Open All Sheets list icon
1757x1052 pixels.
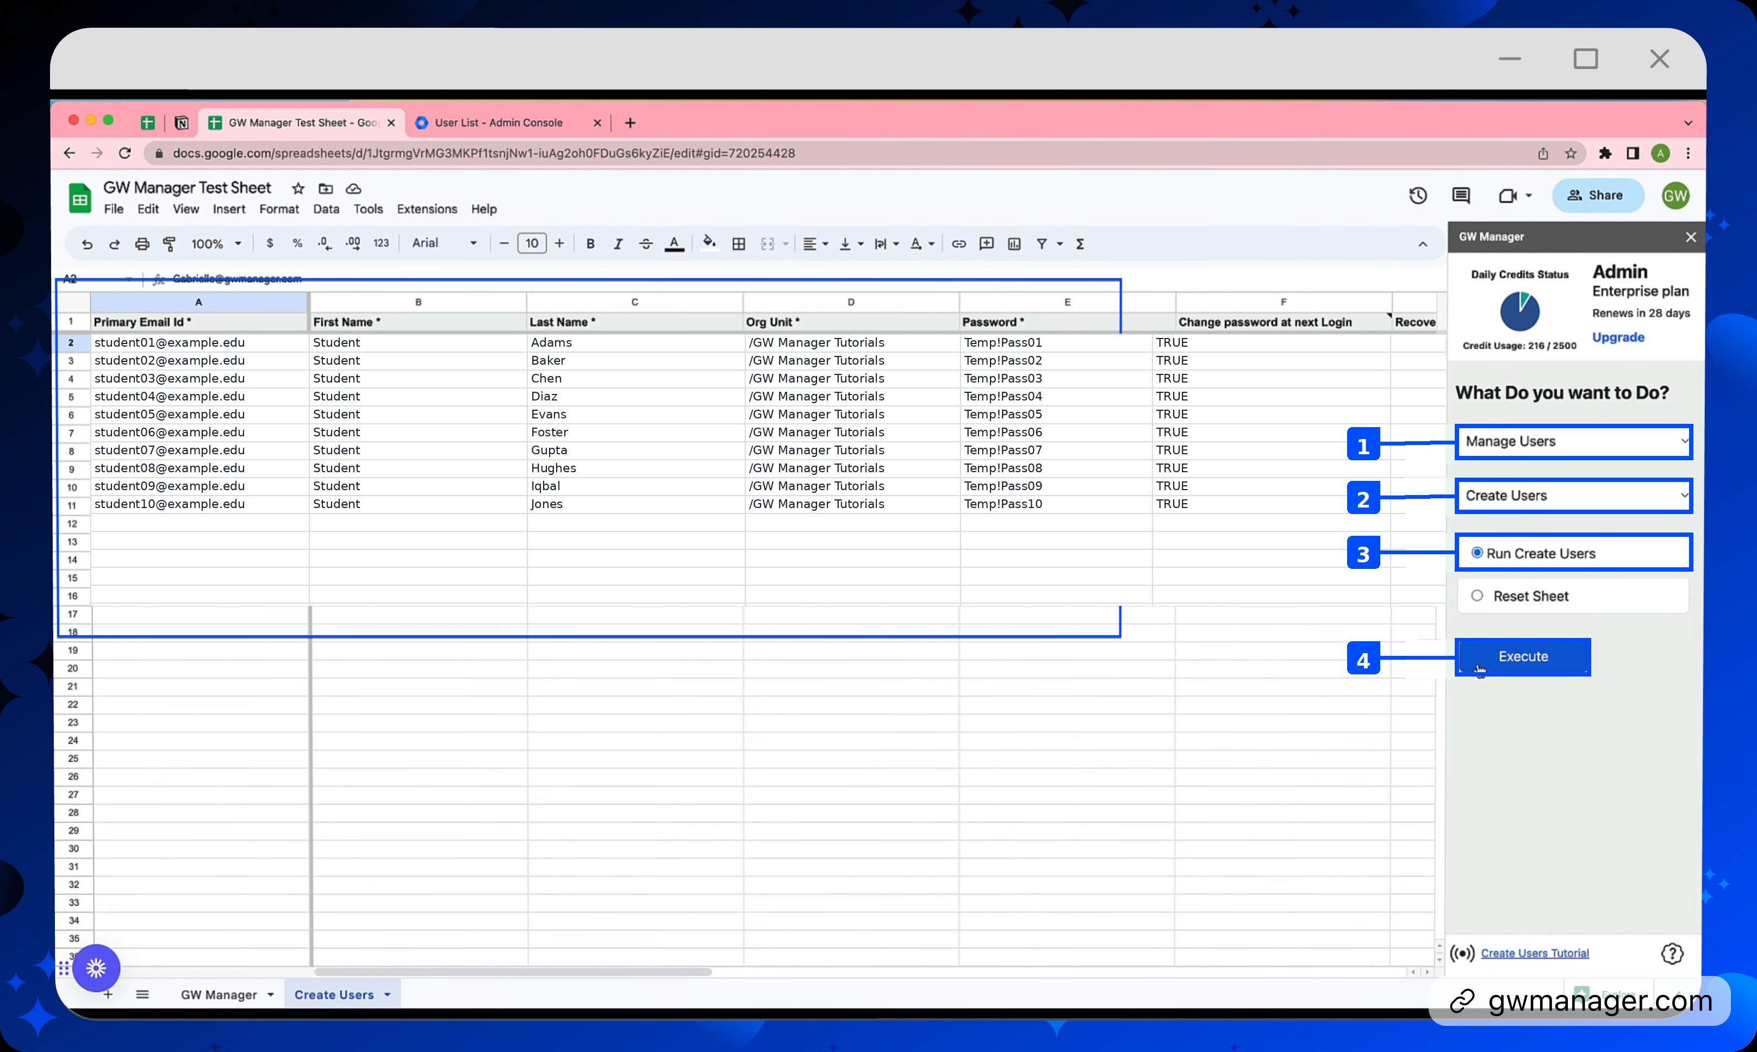coord(142,994)
